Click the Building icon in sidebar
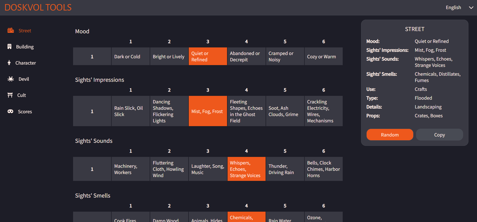 [x=10, y=47]
